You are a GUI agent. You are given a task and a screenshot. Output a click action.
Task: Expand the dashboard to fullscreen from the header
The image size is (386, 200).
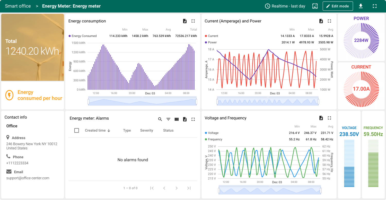[x=375, y=6]
